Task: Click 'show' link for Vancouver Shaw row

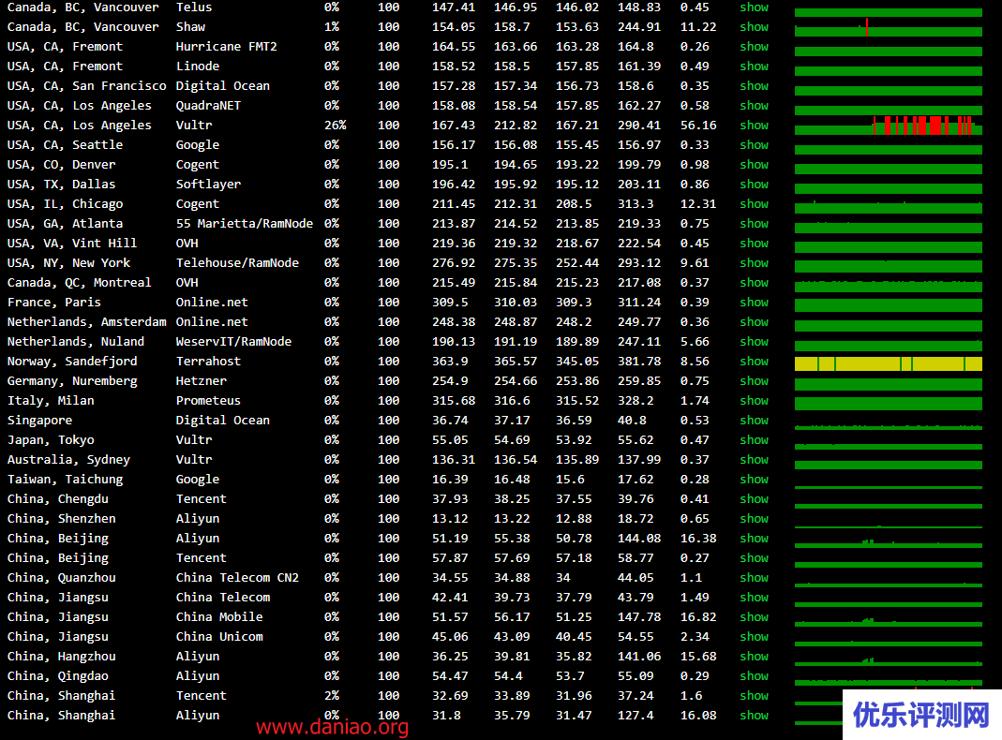Action: coord(754,27)
